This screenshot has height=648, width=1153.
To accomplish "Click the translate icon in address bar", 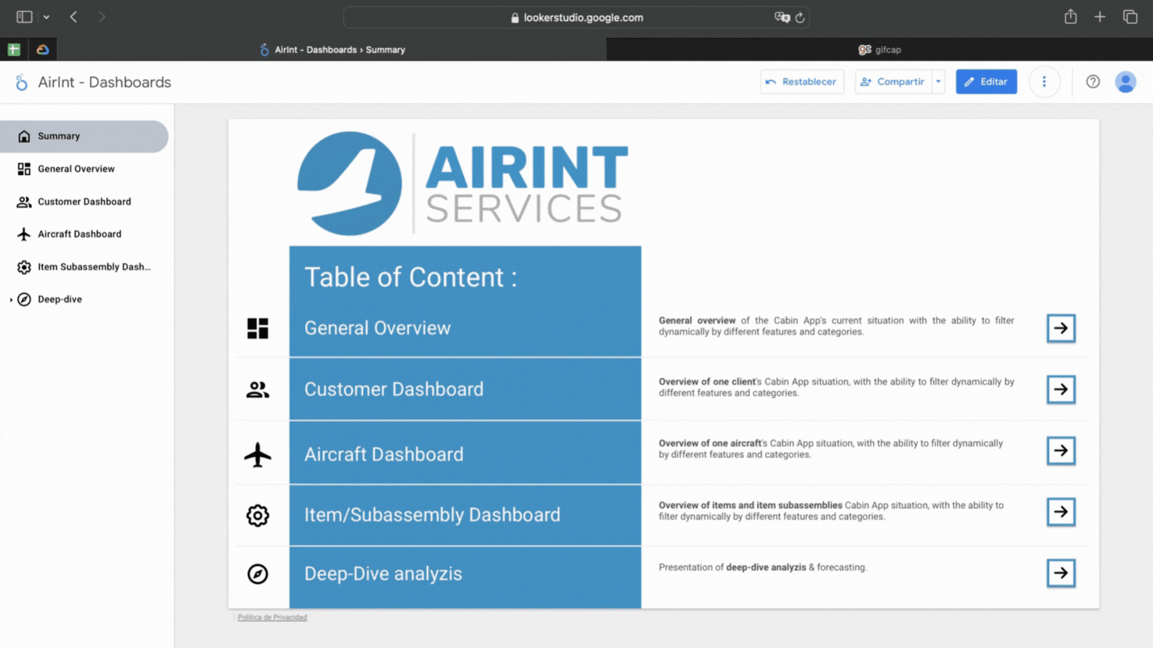I will [781, 17].
